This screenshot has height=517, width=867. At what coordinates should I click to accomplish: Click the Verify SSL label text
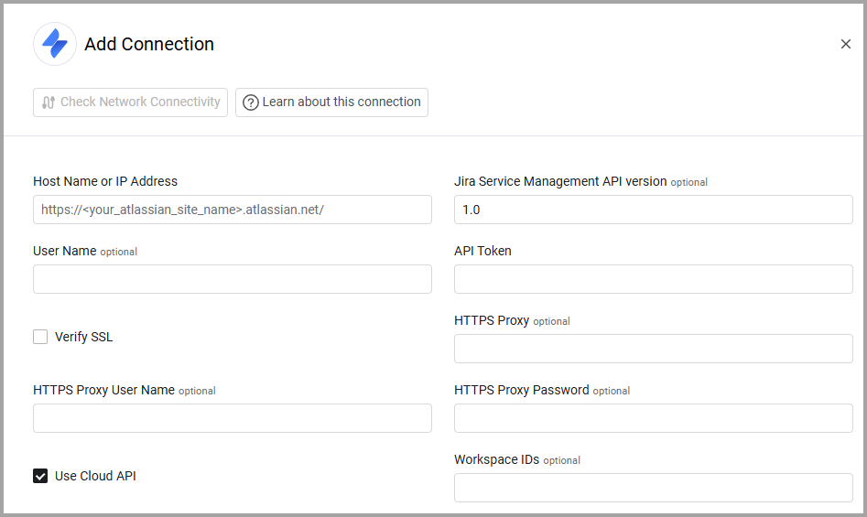click(x=84, y=337)
